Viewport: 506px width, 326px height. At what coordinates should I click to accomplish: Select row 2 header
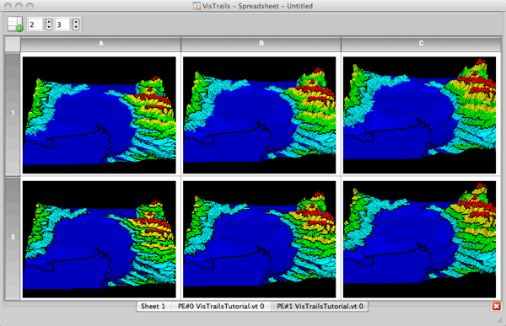pyautogui.click(x=13, y=238)
